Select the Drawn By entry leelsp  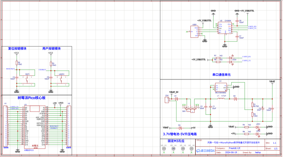click(258, 152)
